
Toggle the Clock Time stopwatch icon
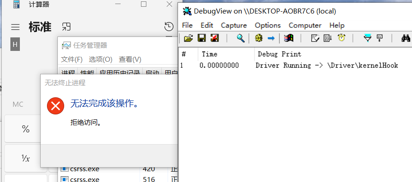pyautogui.click(x=342, y=38)
